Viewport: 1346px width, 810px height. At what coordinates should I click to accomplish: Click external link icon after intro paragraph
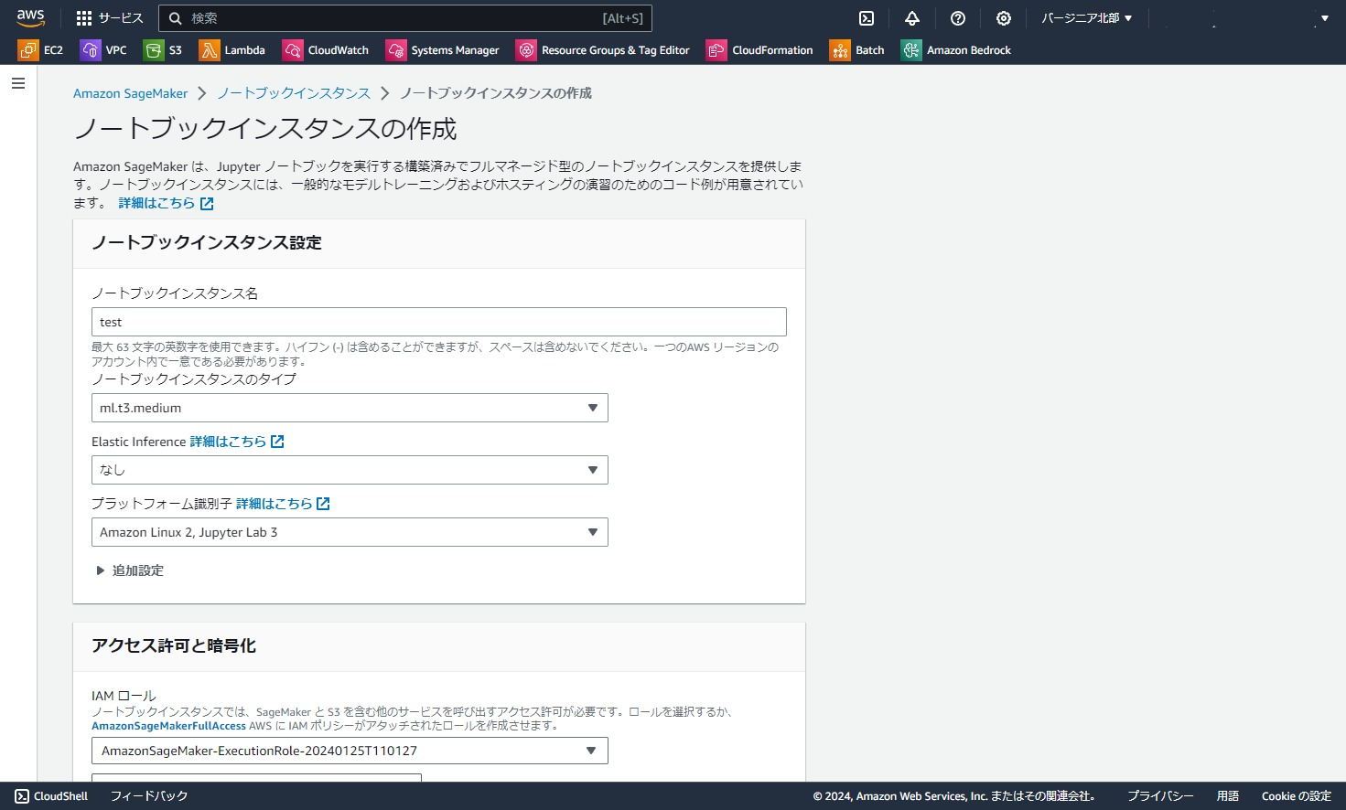click(207, 204)
